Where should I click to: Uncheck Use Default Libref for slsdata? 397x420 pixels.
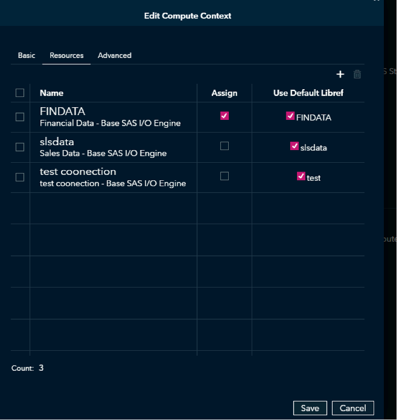point(294,146)
